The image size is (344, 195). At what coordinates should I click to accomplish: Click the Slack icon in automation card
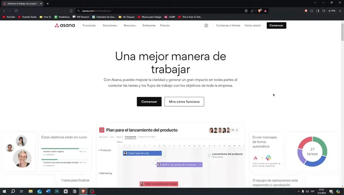click(x=268, y=158)
